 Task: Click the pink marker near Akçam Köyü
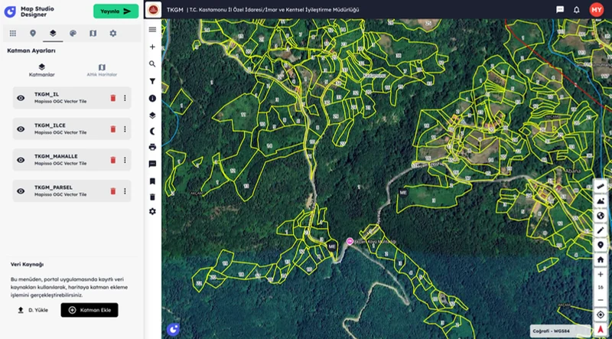point(350,241)
